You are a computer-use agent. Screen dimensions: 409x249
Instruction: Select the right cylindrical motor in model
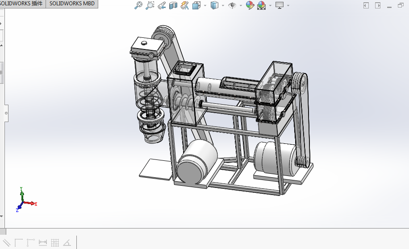pyautogui.click(x=276, y=158)
